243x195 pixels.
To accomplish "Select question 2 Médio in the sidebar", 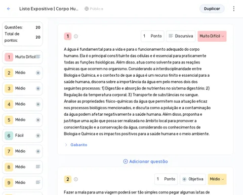I will 22,73.
